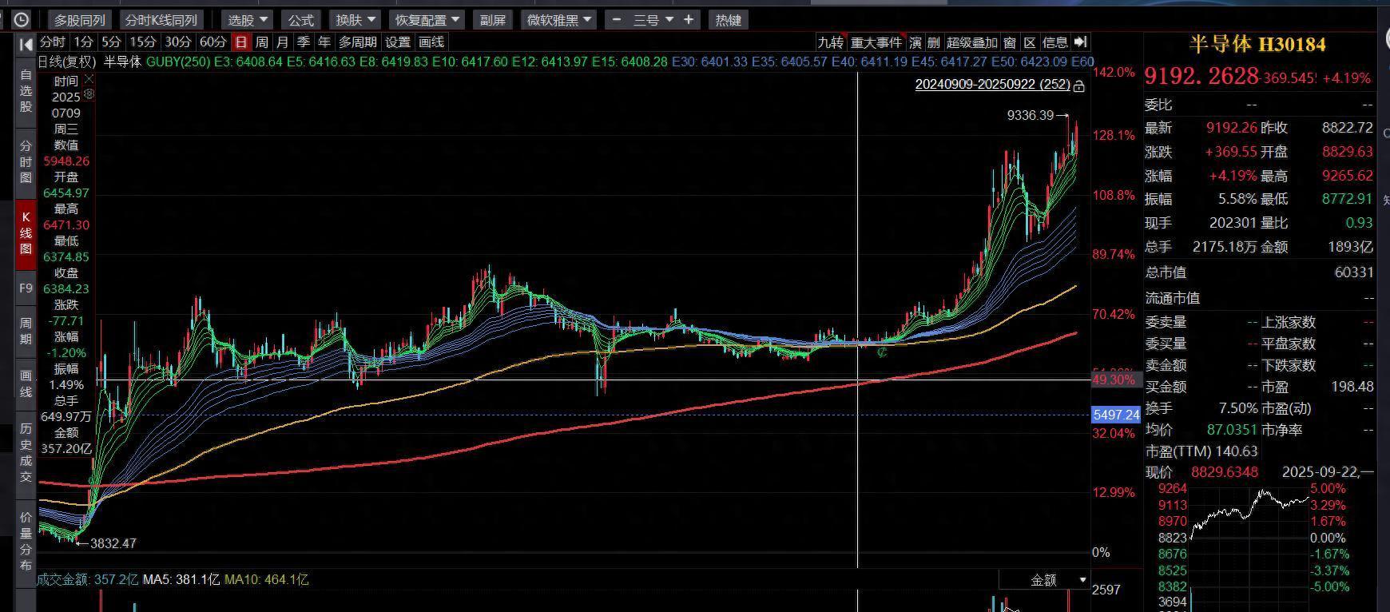Open the 换肤 skin dropdown
Screen dimensions: 1390x612
(x=355, y=20)
